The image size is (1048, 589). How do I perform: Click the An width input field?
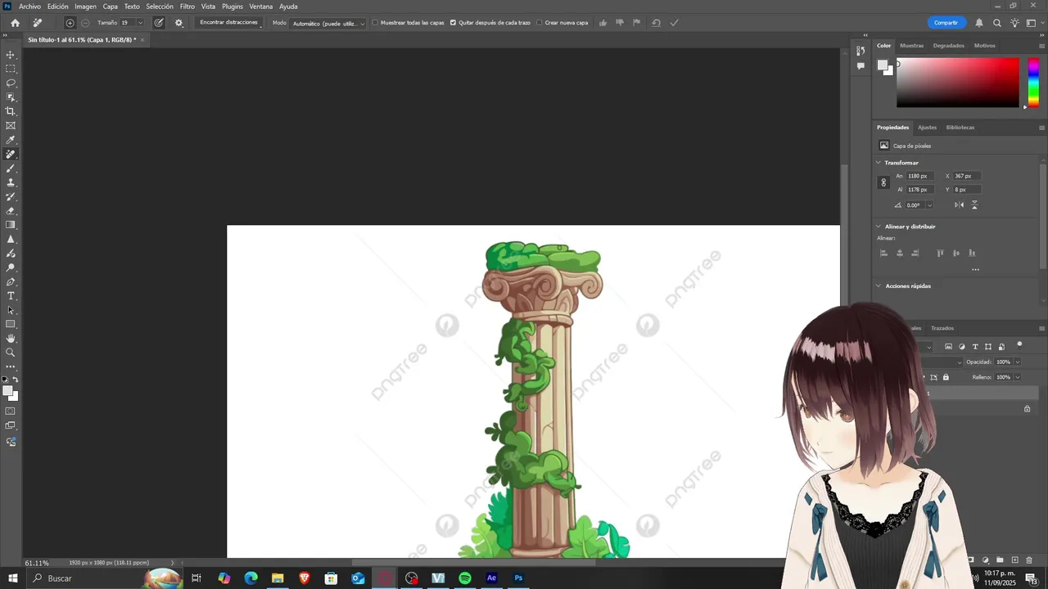tap(920, 176)
